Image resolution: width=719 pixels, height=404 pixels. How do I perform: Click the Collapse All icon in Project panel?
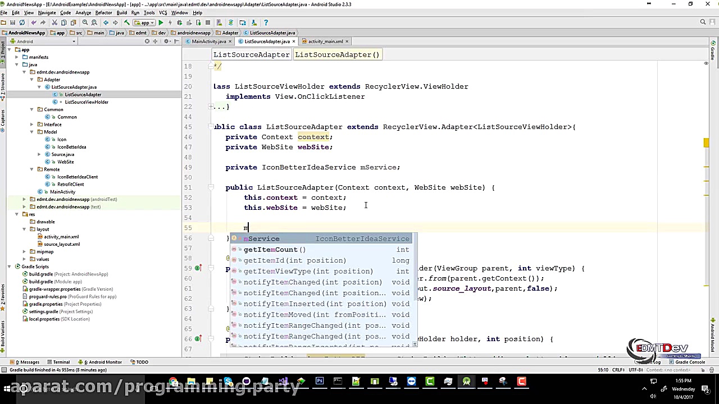156,42
